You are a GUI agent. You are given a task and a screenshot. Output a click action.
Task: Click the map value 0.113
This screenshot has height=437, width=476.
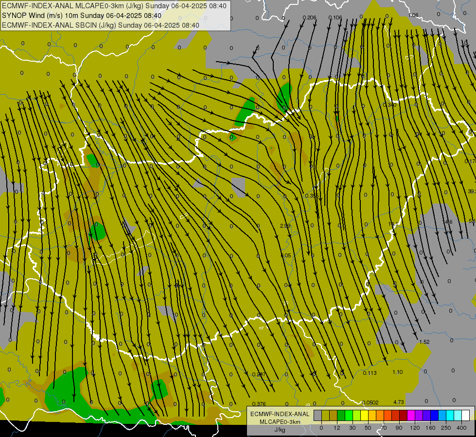(x=370, y=373)
